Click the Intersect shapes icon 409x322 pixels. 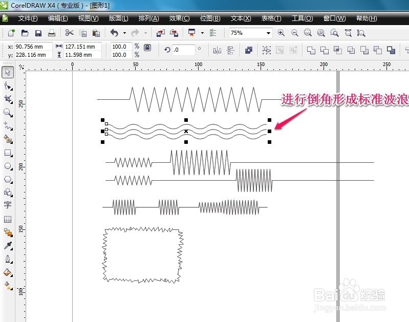338,50
